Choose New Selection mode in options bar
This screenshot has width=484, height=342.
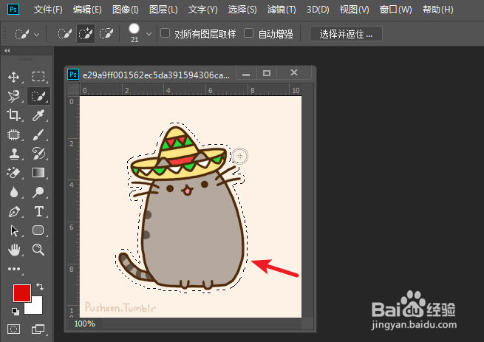64,34
